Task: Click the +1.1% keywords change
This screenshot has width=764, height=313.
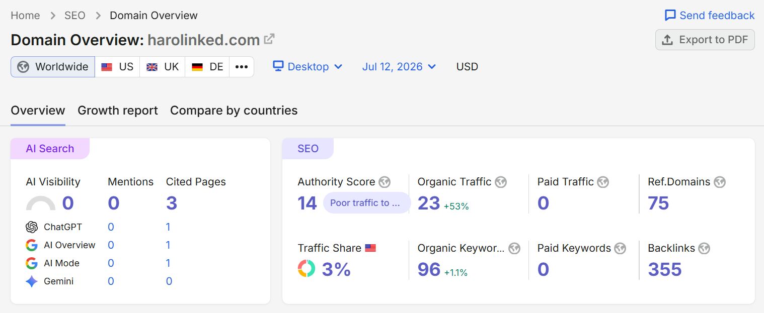Action: pyautogui.click(x=456, y=272)
